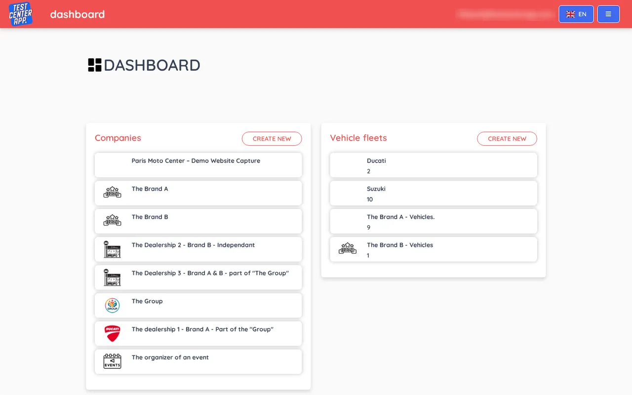The image size is (632, 395).
Task: Create a new company
Action: click(x=272, y=139)
